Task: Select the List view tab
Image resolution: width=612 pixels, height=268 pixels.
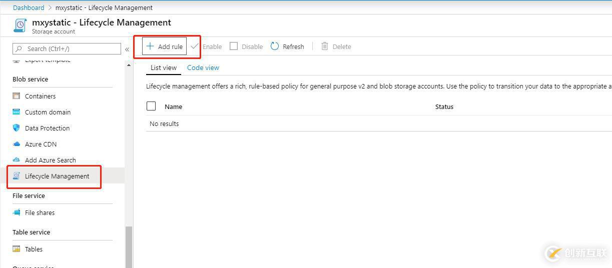Action: [164, 67]
